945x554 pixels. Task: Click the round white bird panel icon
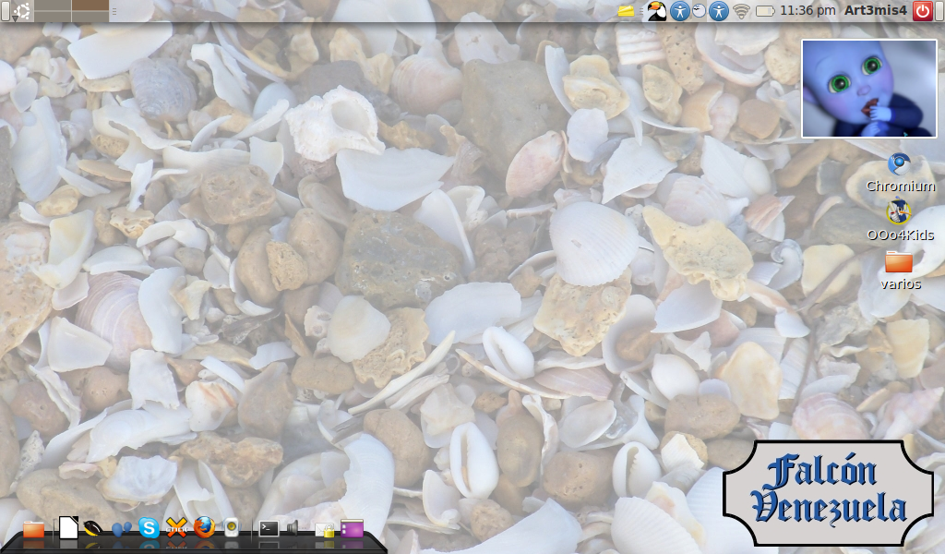click(x=700, y=10)
